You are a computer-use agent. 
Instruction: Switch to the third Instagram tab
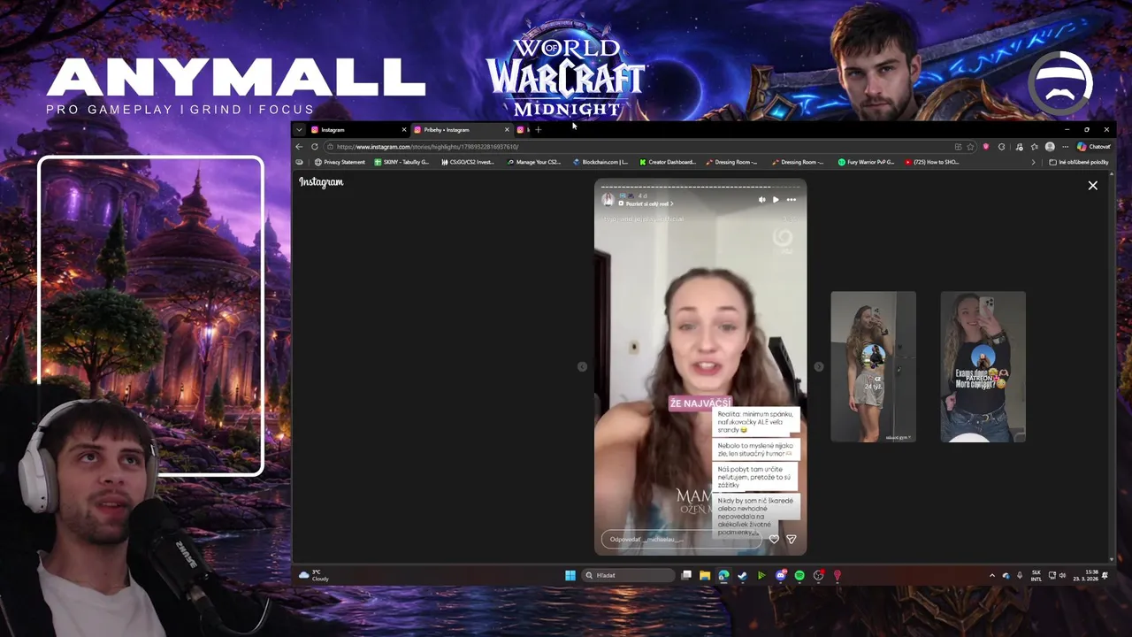[523, 130]
